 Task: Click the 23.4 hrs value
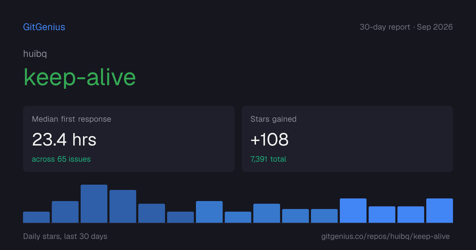coord(64,139)
